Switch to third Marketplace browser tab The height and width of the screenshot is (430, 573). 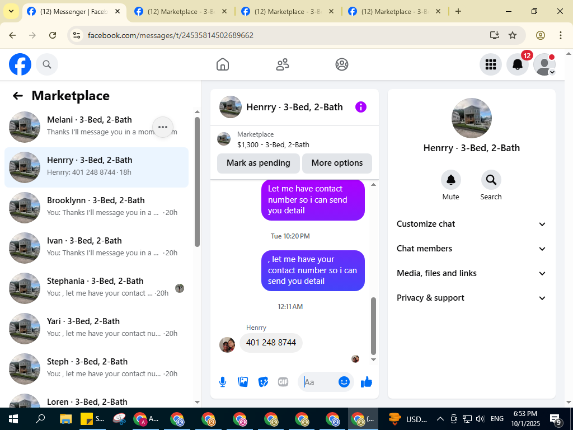tap(288, 12)
